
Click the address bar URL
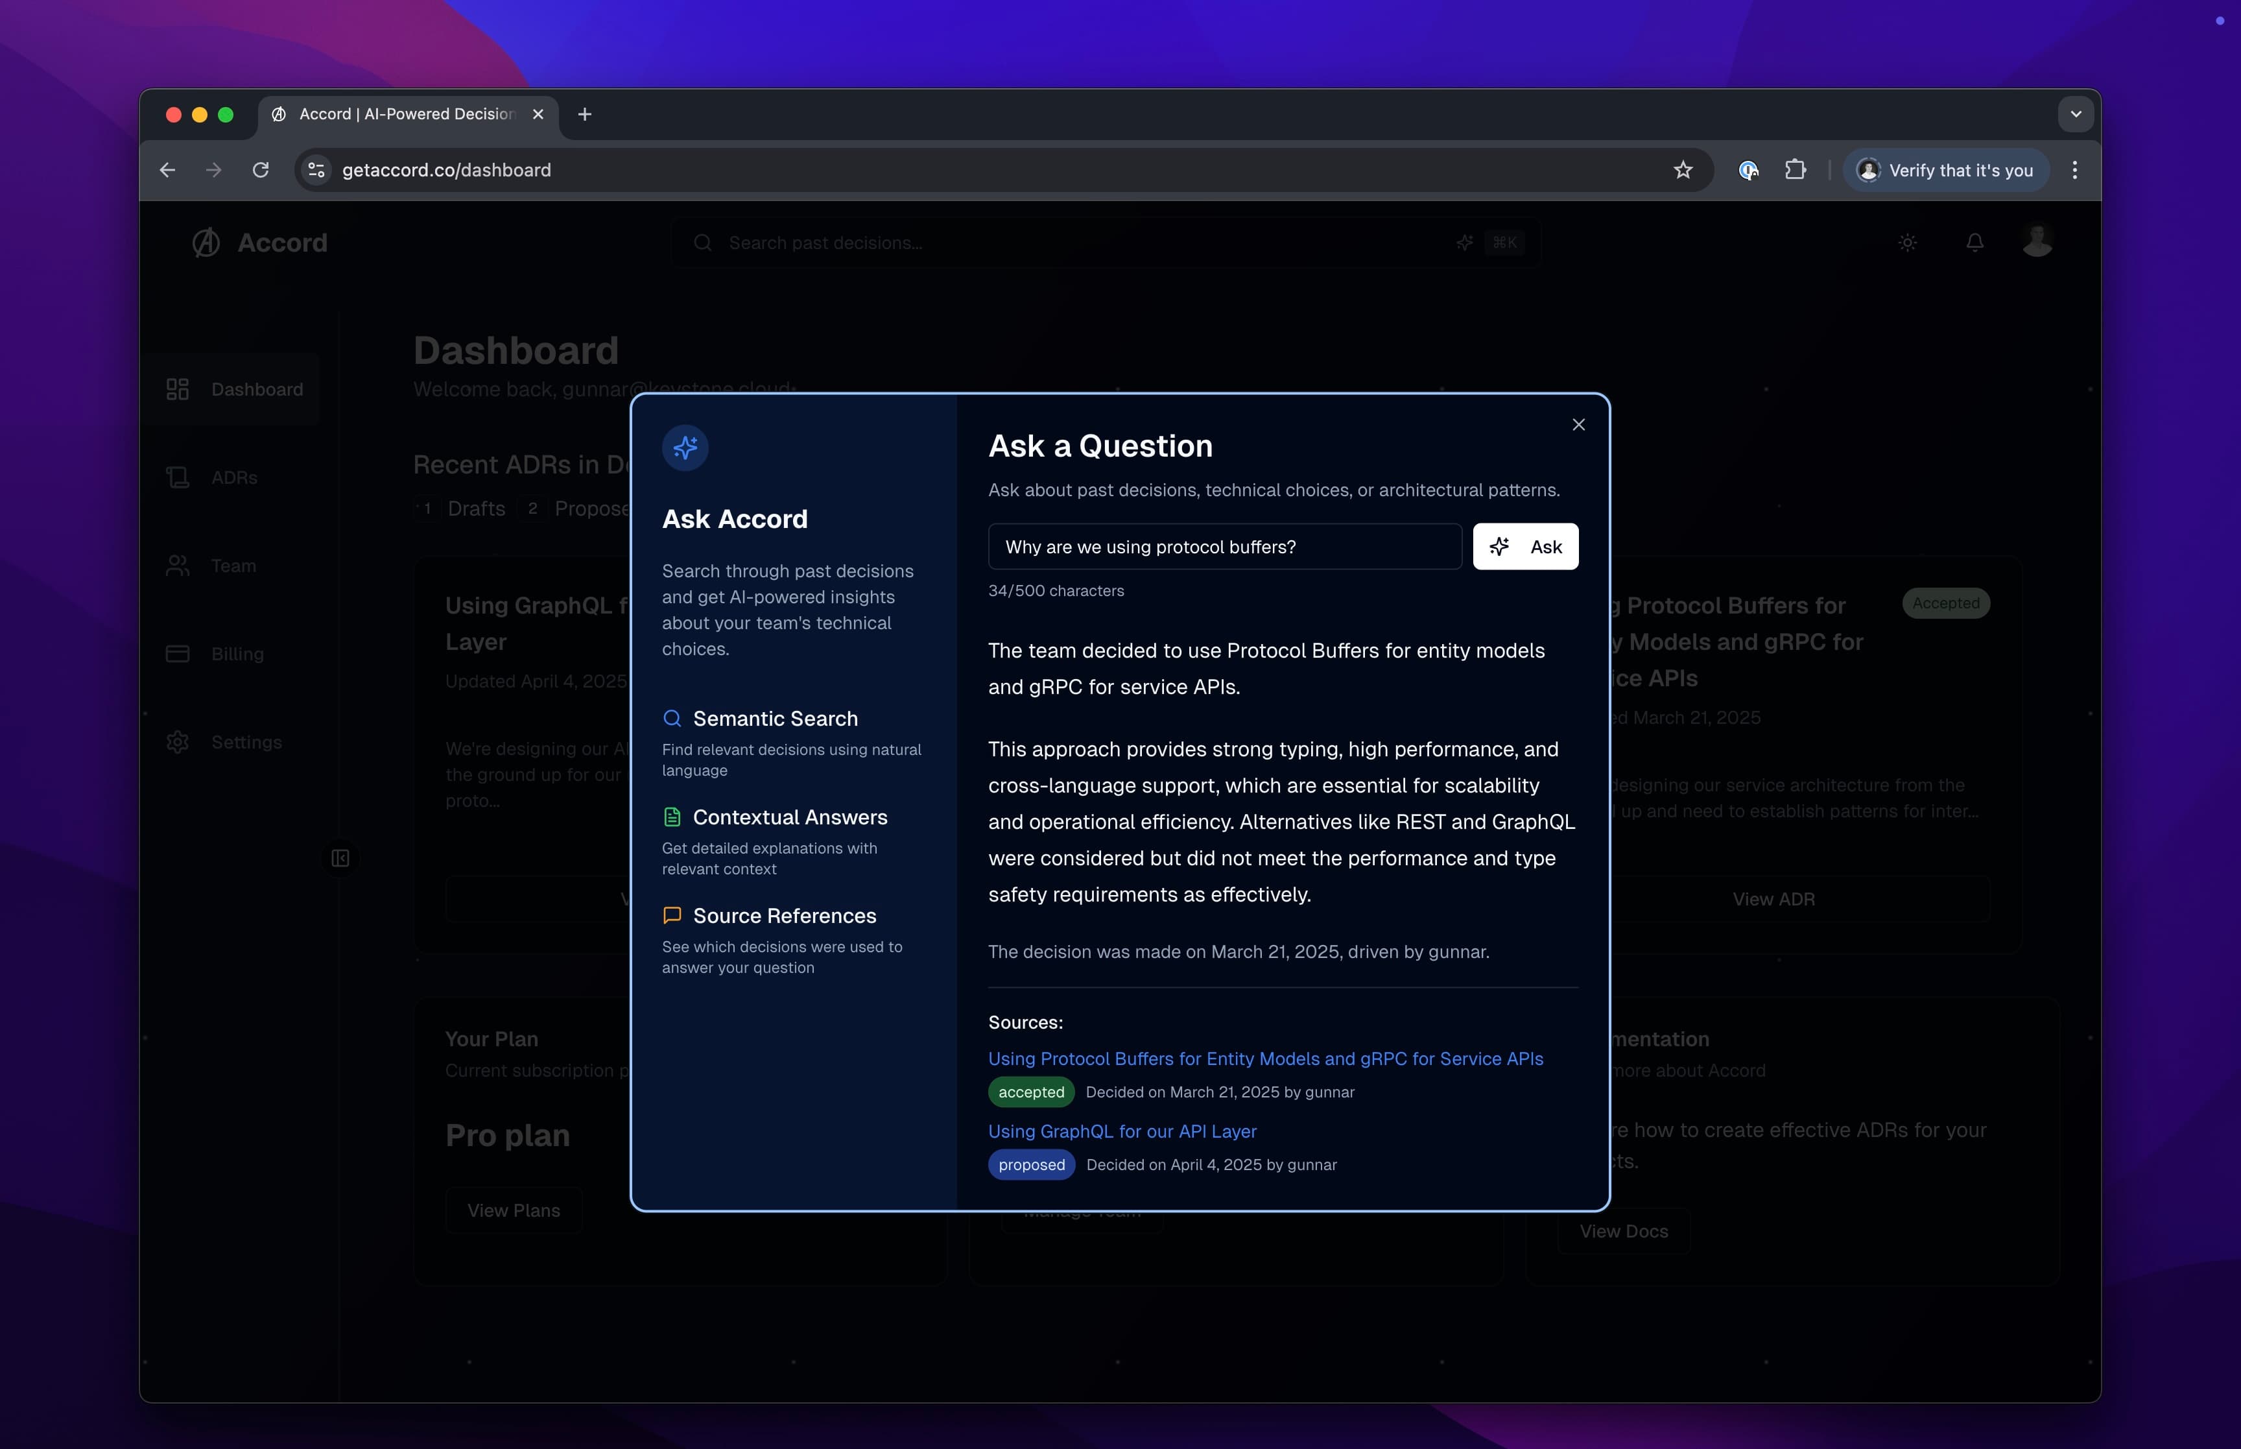pos(447,171)
